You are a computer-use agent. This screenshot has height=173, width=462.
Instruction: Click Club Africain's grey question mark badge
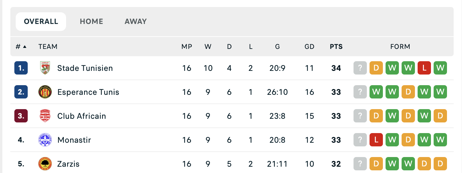pos(360,116)
